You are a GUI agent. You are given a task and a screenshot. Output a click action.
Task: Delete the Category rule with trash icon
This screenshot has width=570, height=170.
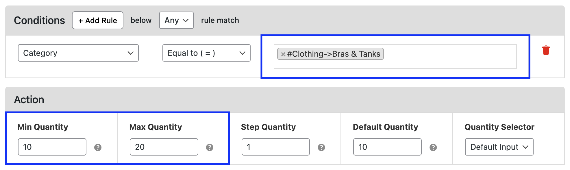tap(546, 50)
